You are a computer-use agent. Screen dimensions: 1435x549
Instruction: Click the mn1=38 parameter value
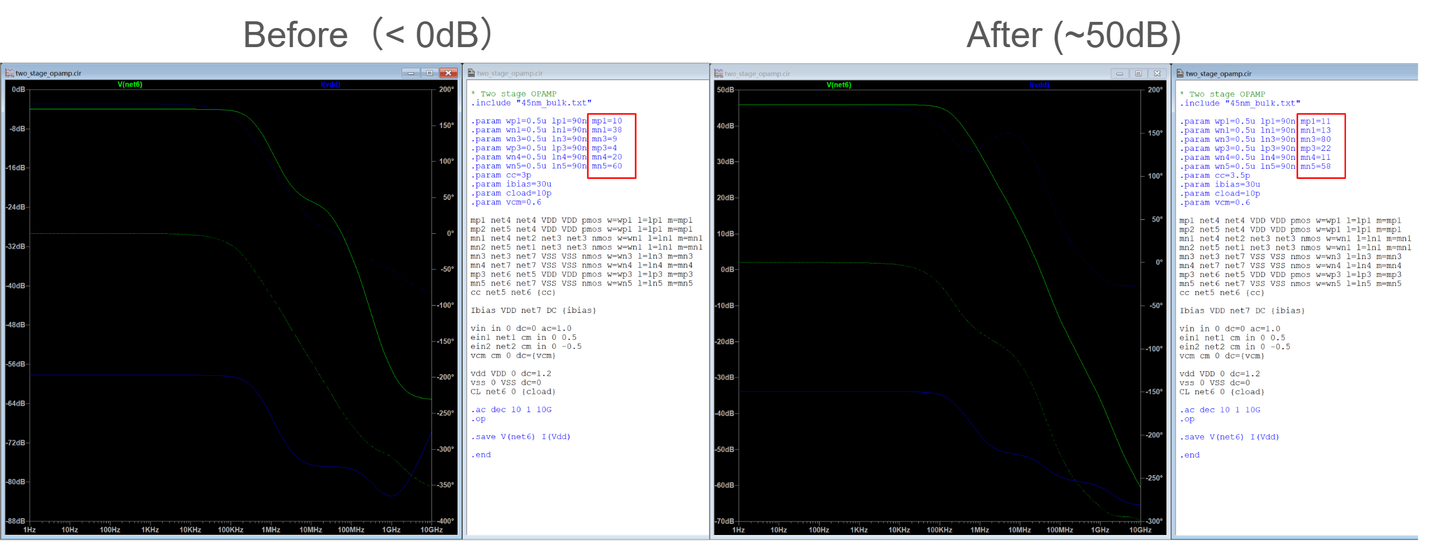606,130
